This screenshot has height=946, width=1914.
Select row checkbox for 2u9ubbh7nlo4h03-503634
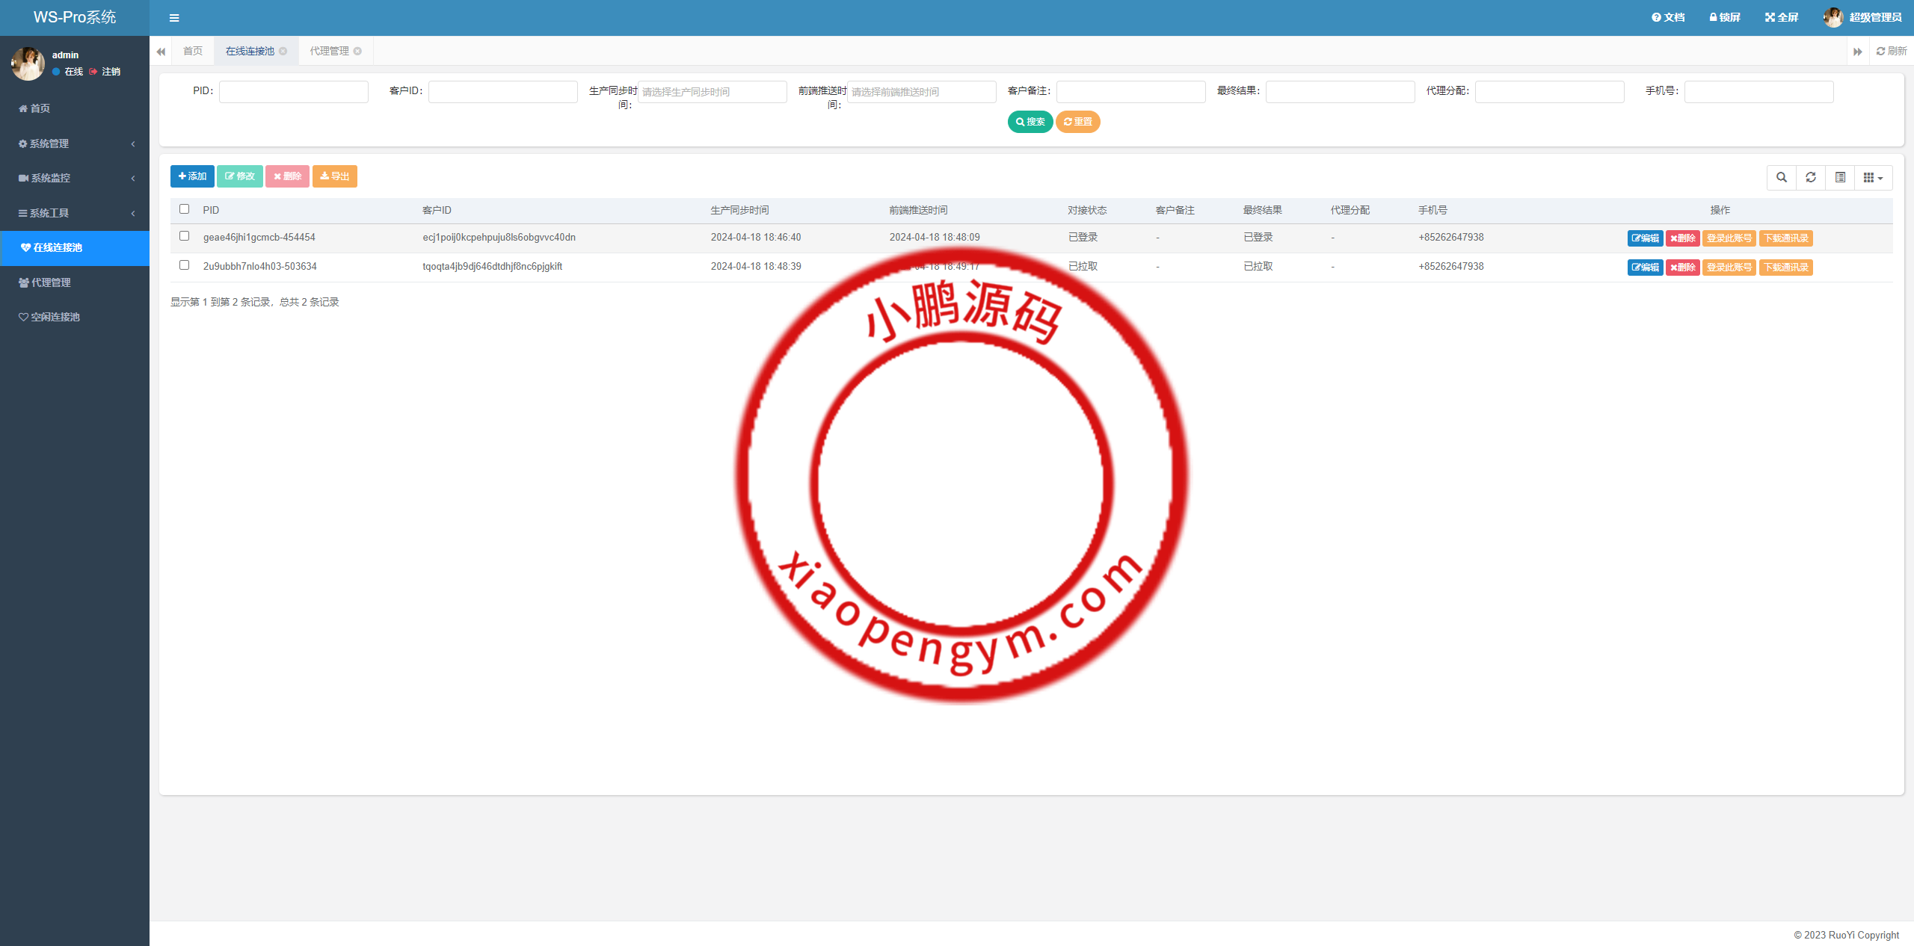click(x=185, y=265)
